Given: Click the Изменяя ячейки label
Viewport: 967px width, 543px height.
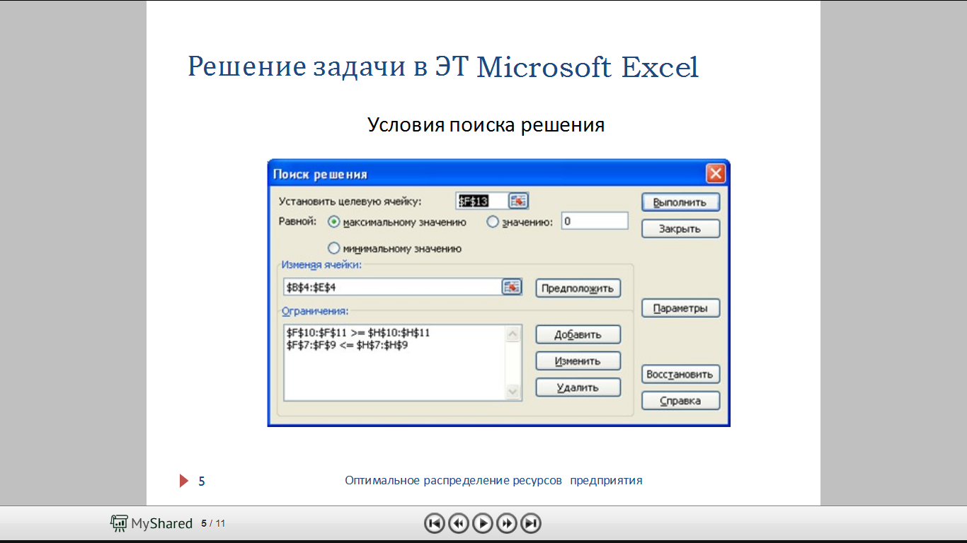Looking at the screenshot, I should pyautogui.click(x=321, y=264).
